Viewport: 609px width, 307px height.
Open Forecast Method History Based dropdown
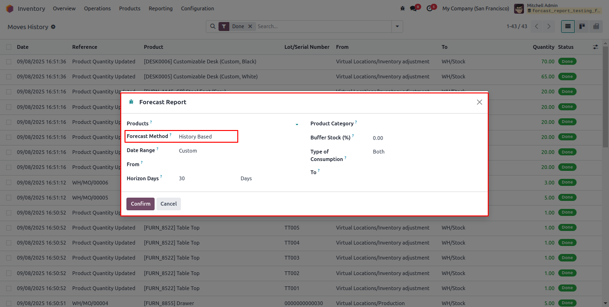207,137
